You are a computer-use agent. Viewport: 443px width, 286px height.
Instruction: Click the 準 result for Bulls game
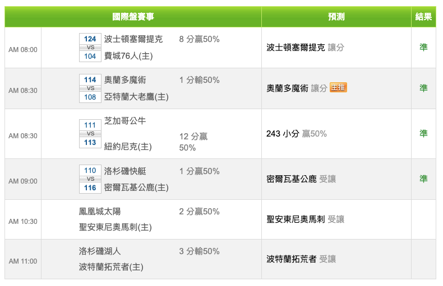click(423, 133)
